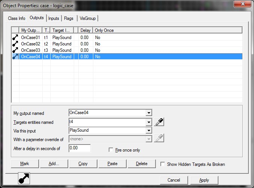Click the Cancel button
The image size is (254, 188).
pos(174,180)
